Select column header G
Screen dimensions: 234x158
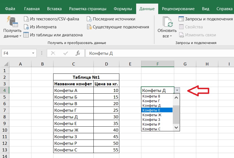[x=185, y=64]
